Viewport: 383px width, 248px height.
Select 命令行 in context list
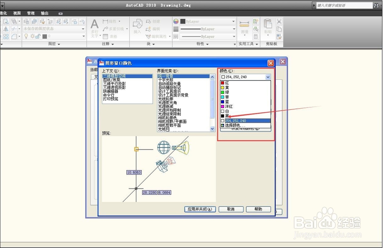point(127,95)
